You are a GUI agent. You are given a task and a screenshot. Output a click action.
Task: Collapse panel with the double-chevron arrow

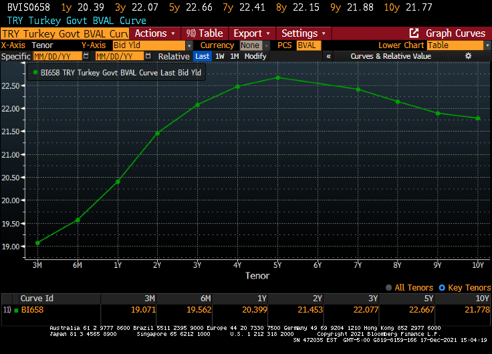coord(329,56)
